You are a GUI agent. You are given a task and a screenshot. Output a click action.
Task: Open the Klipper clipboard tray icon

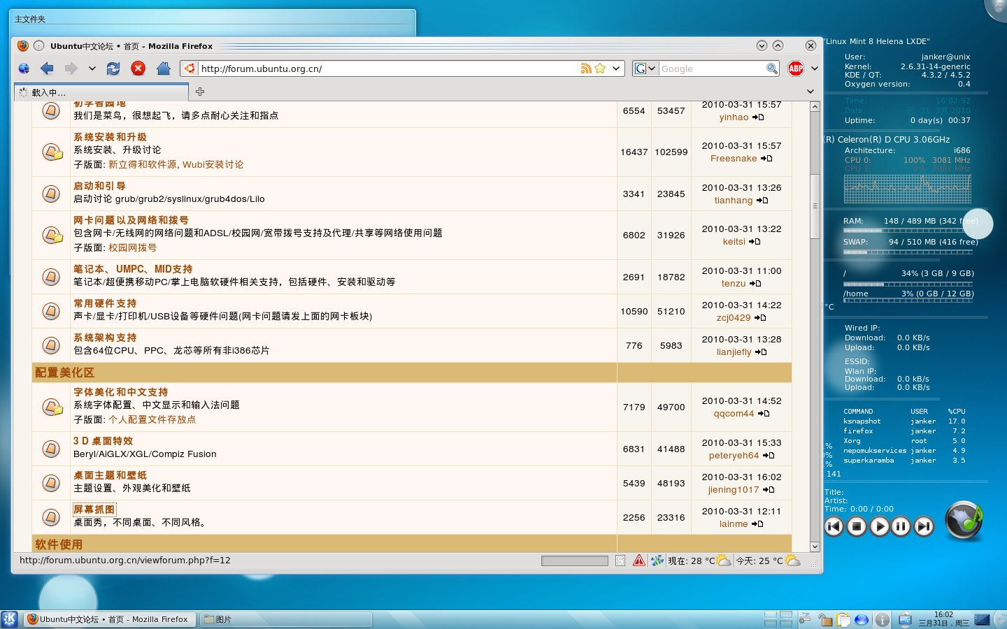tap(844, 619)
